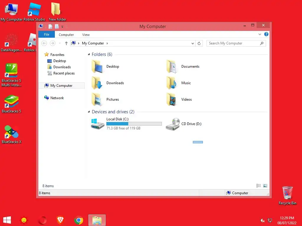Select My Computer in navigation pane
This screenshot has width=302, height=226.
tap(62, 86)
